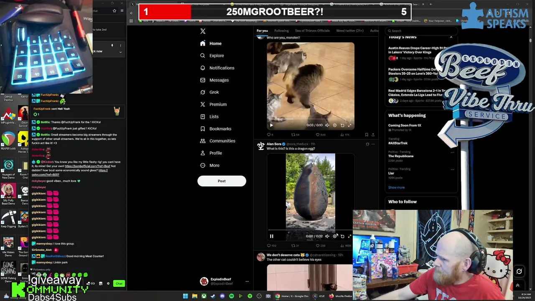Open Premium in the X sidebar
Image resolution: width=535 pixels, height=301 pixels.
(213, 105)
